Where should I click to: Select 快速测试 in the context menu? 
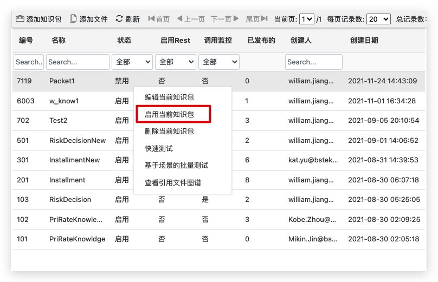(159, 148)
